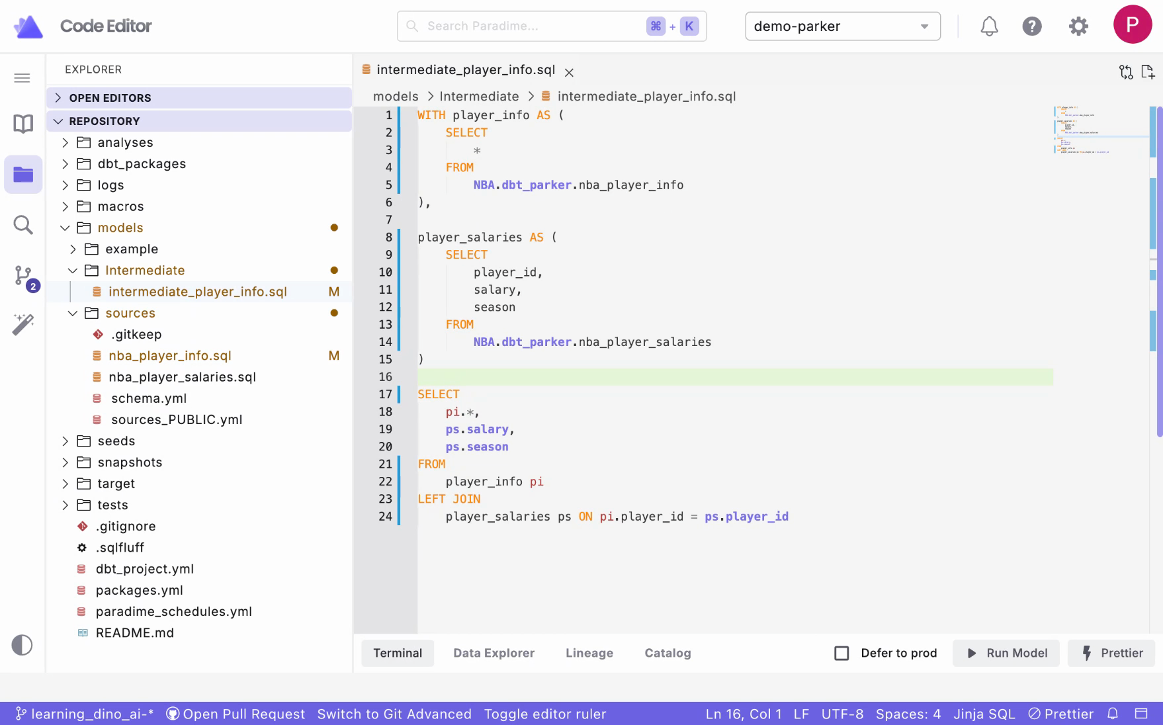Screen dimensions: 1163x725
Task: Click Spaces: 4 indentation setting
Action: pos(908,714)
